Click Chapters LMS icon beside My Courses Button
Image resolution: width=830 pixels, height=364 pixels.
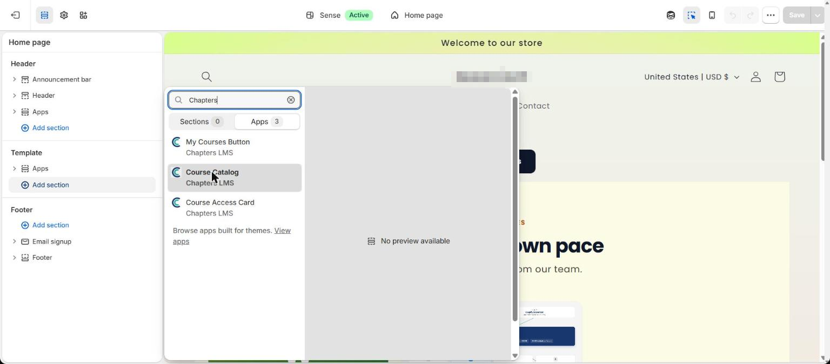point(176,142)
